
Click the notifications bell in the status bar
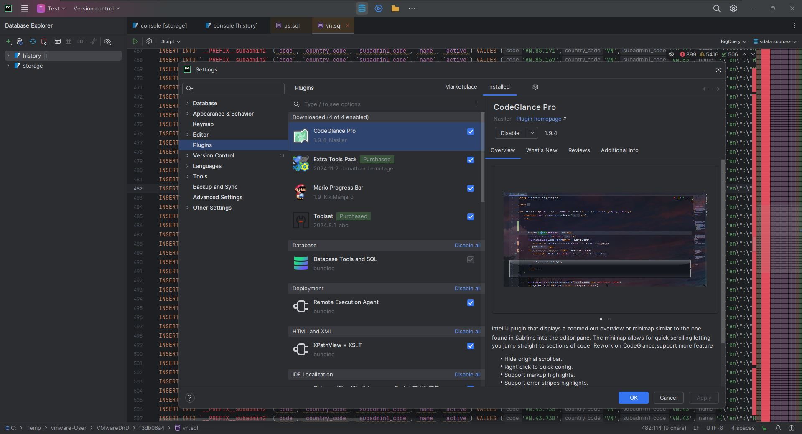[778, 428]
